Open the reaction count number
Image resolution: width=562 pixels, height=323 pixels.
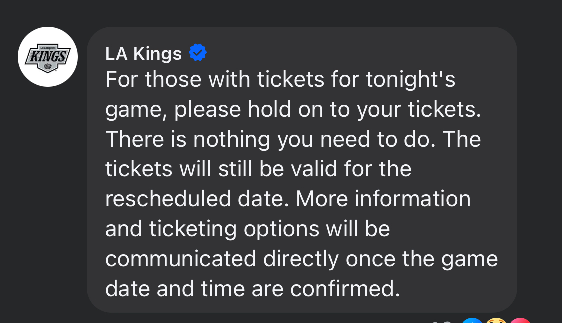(x=441, y=321)
